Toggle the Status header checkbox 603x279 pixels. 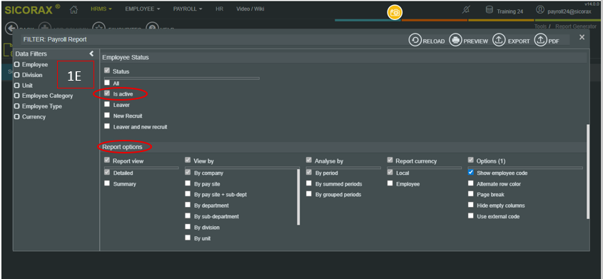point(107,71)
